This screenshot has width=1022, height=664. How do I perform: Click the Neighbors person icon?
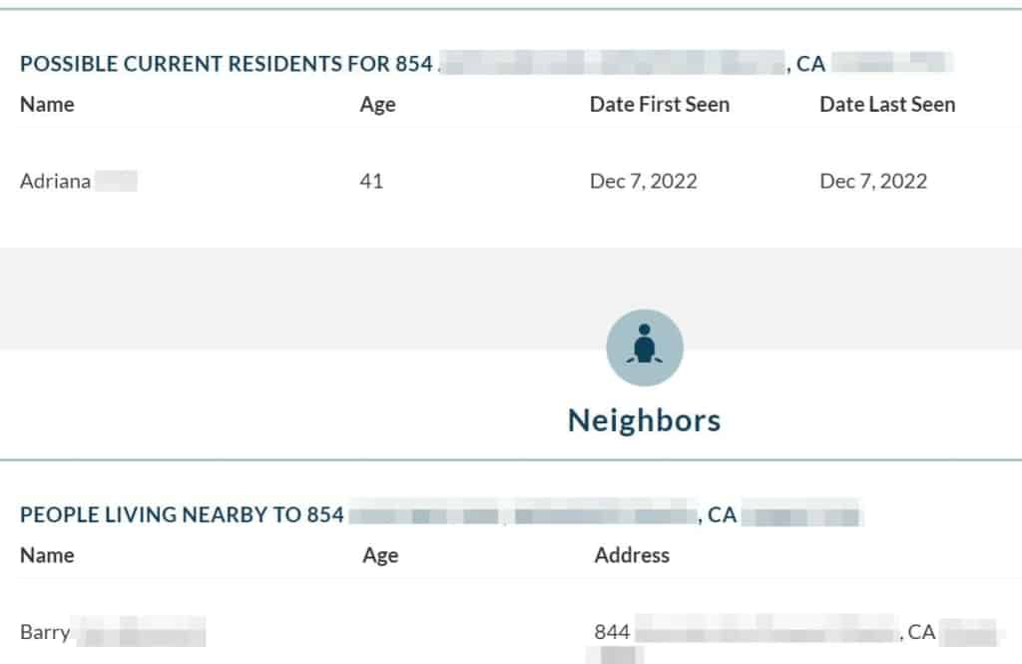[x=645, y=347]
